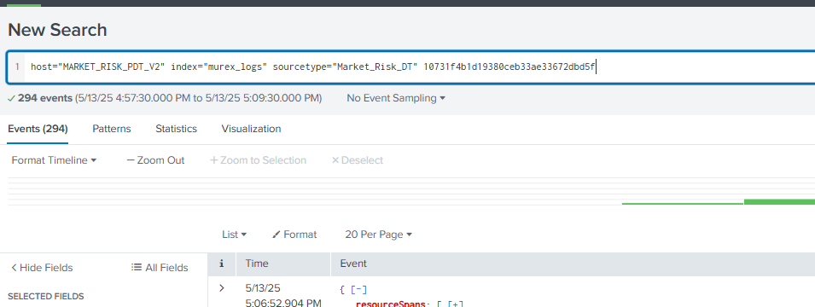Expand the 5/13/25 5:06:52.904 PM event row
The width and height of the screenshot is (815, 307).
click(222, 287)
